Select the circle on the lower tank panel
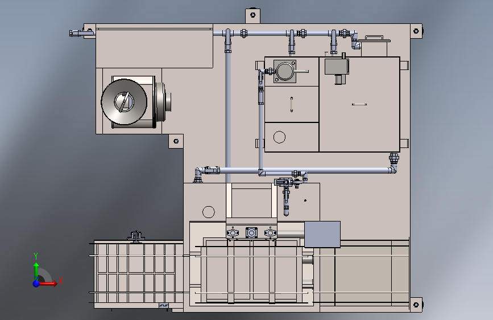This screenshot has width=493, height=320. pyautogui.click(x=279, y=137)
